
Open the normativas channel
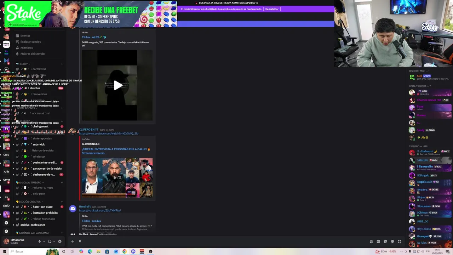click(x=39, y=69)
